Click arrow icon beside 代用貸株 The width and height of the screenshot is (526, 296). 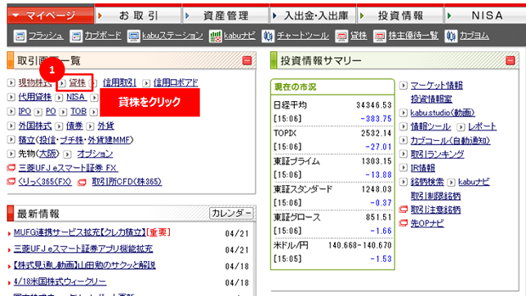click(x=11, y=97)
